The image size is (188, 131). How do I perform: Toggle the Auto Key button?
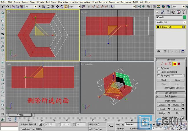(x=120, y=124)
